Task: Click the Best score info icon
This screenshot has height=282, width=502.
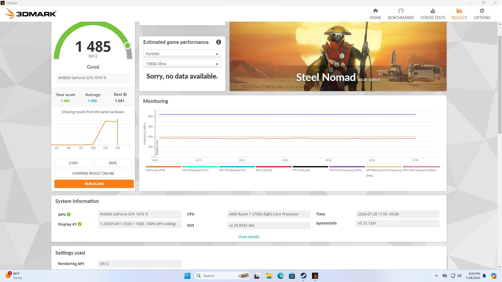Action: click(x=125, y=95)
